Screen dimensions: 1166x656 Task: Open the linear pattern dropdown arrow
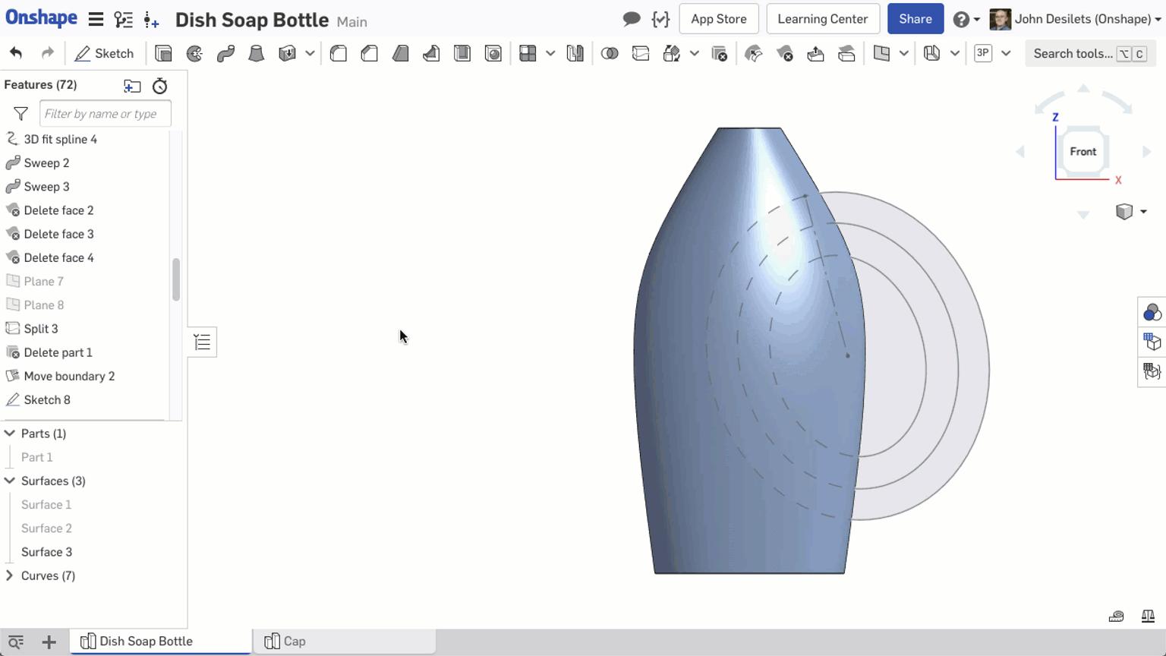click(551, 53)
